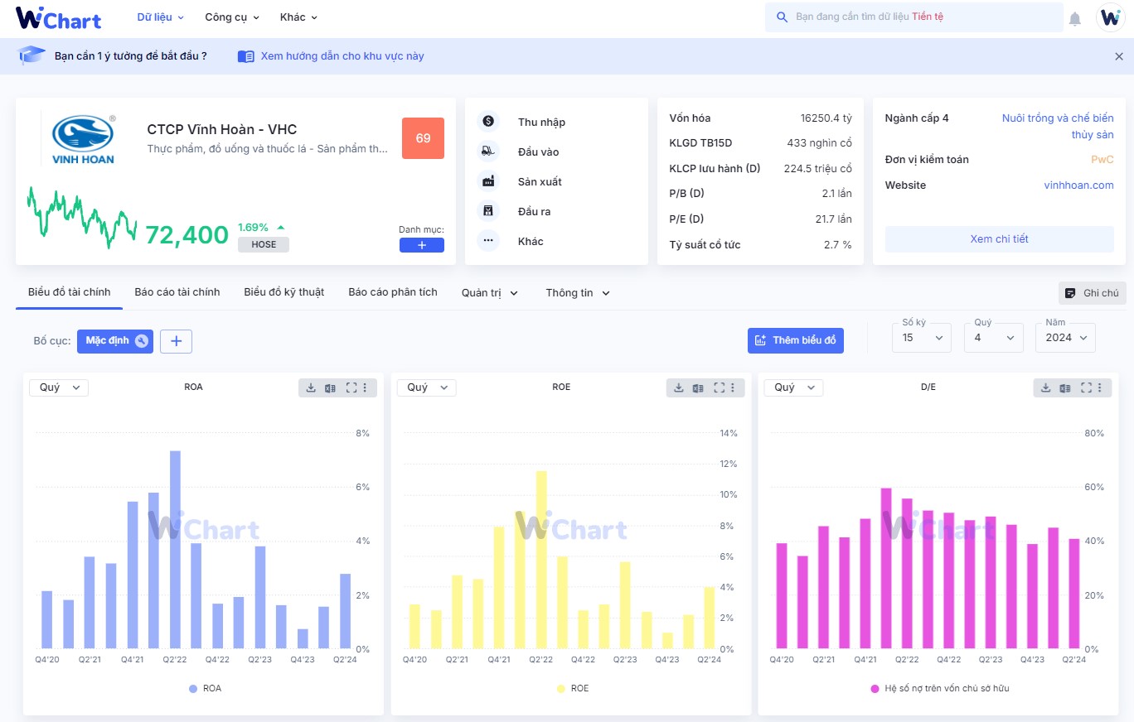
Task: Toggle ROE legend series visibility
Action: (x=573, y=688)
